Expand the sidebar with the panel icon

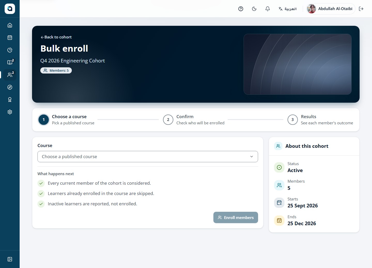click(x=10, y=259)
